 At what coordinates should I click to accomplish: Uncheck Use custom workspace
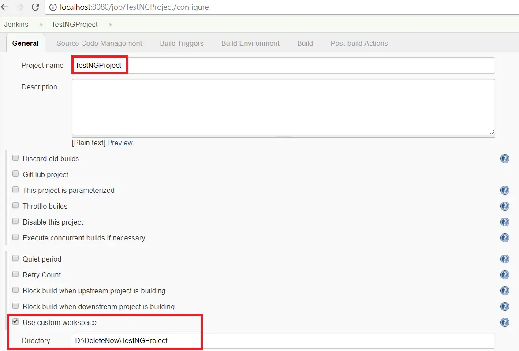[x=15, y=321]
